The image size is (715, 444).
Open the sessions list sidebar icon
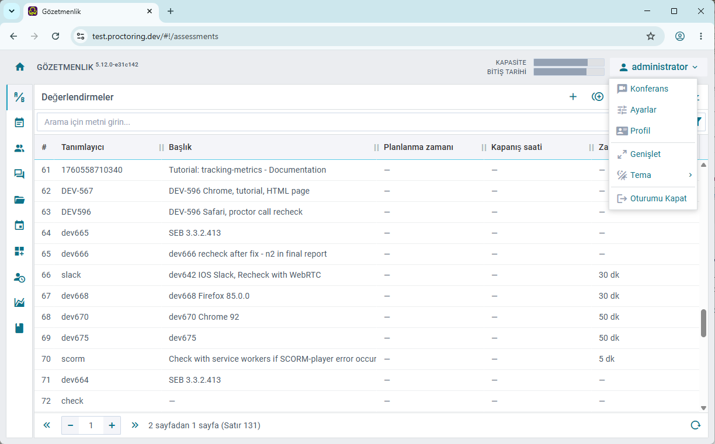pyautogui.click(x=19, y=123)
